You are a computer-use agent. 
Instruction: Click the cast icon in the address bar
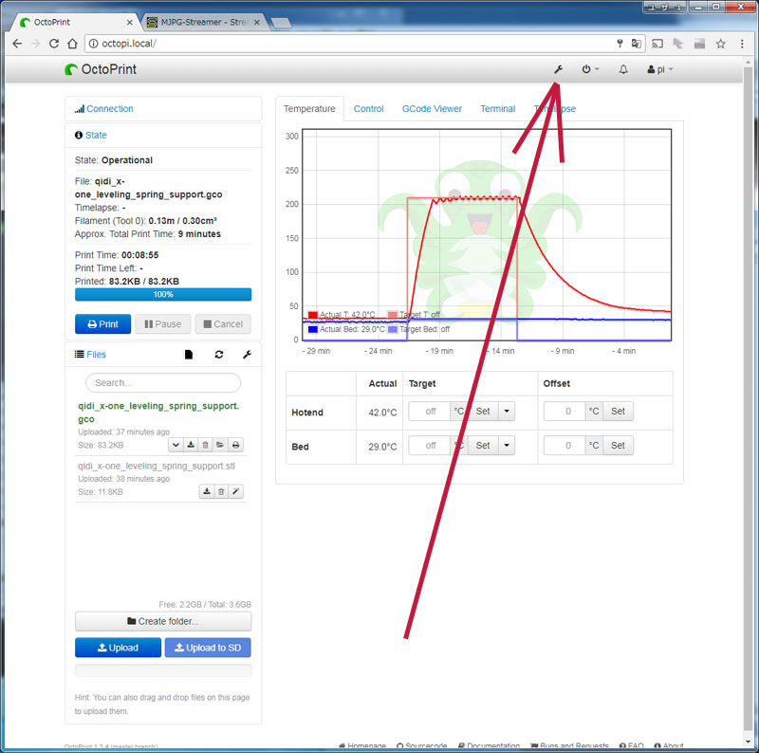coord(657,44)
